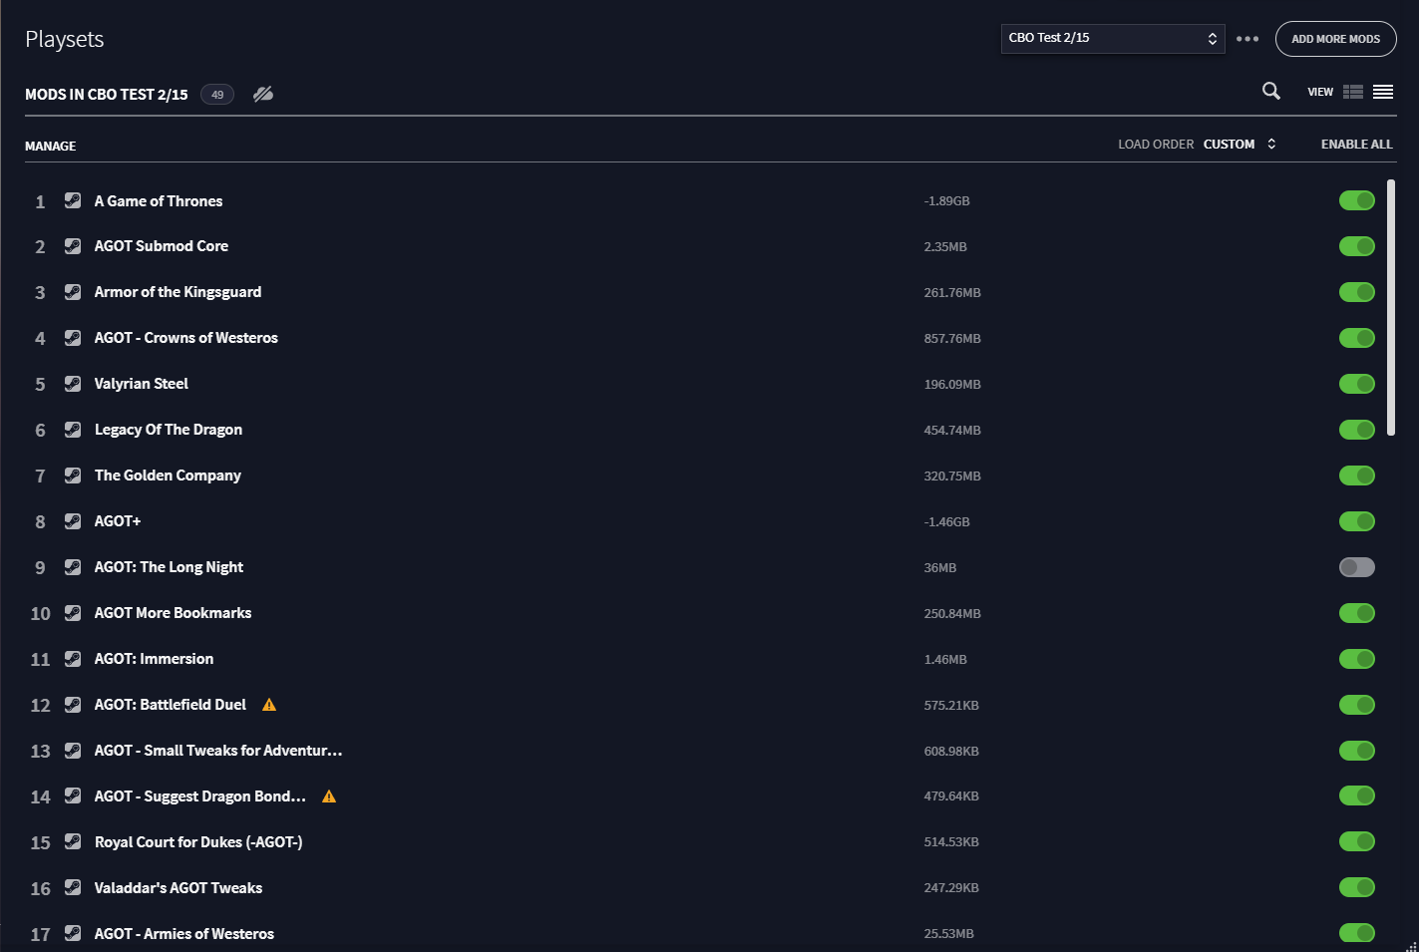Disable AGOT: Immersion switch
1419x952 pixels.
click(1357, 659)
